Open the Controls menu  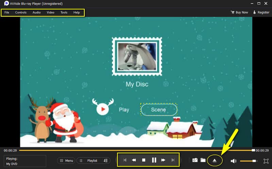point(21,13)
